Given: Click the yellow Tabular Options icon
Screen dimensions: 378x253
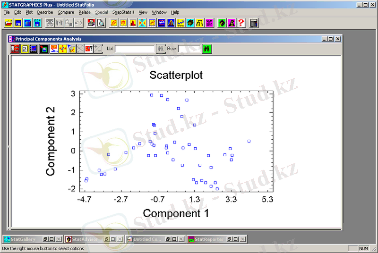Looking at the screenshot, I should (x=24, y=49).
